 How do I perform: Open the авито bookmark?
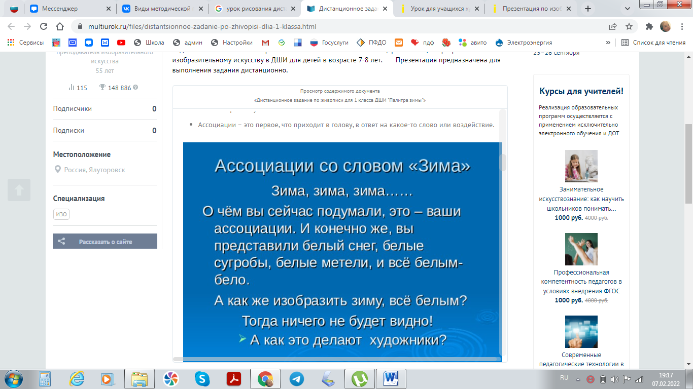[x=472, y=43]
